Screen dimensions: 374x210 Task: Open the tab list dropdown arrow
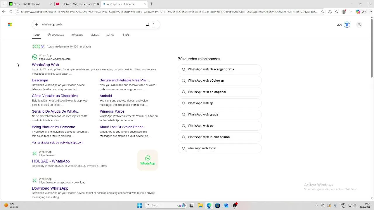pyautogui.click(x=4, y=4)
